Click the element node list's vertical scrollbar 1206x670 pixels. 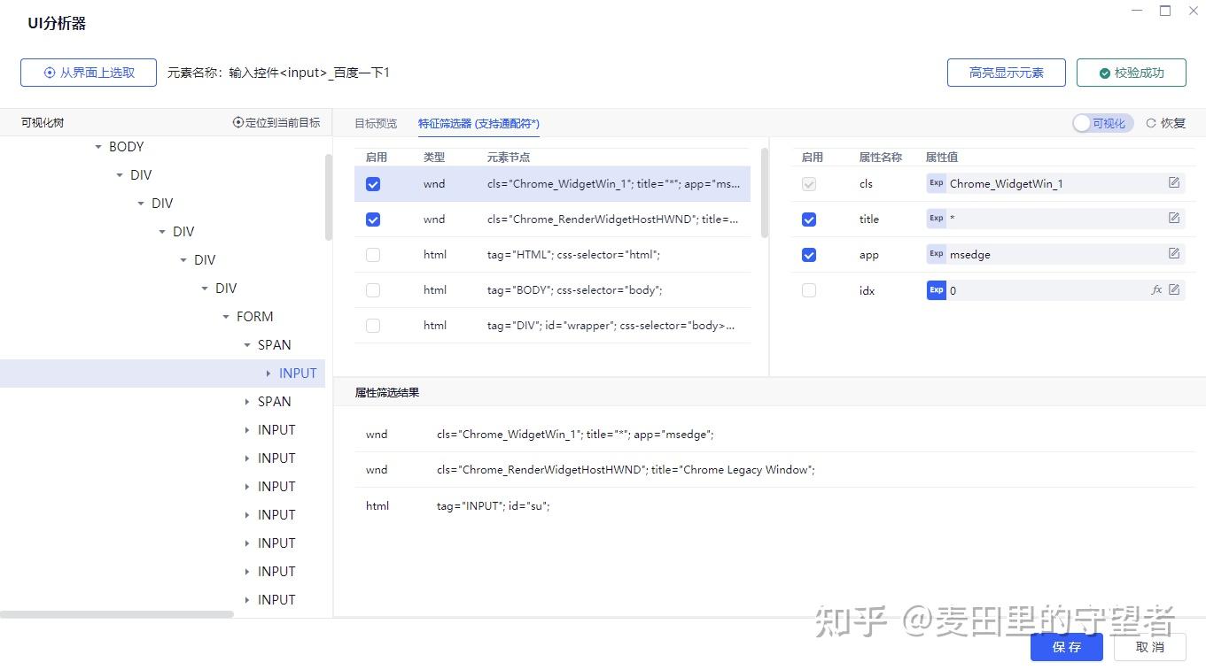point(765,192)
